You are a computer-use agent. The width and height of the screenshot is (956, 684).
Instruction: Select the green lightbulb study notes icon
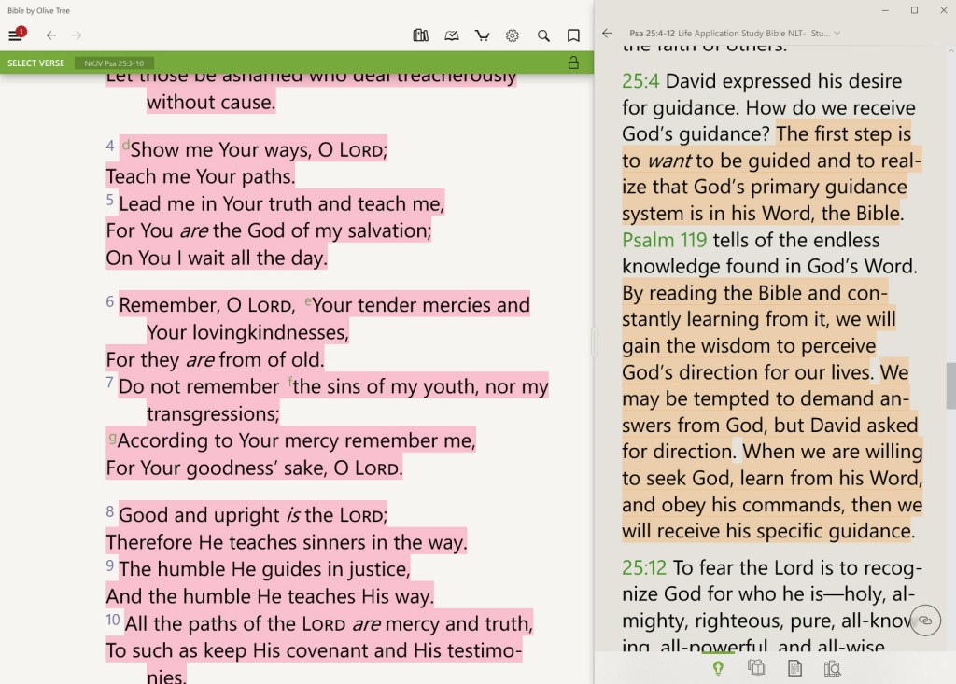point(717,668)
